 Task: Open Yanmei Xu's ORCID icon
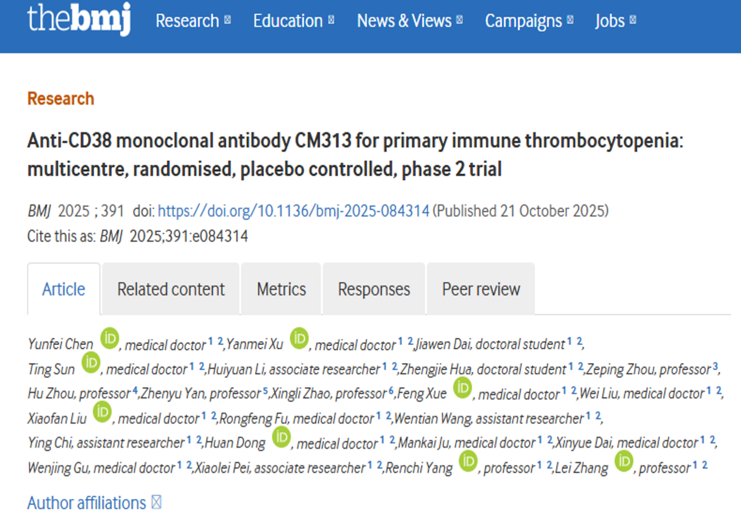pos(299,339)
